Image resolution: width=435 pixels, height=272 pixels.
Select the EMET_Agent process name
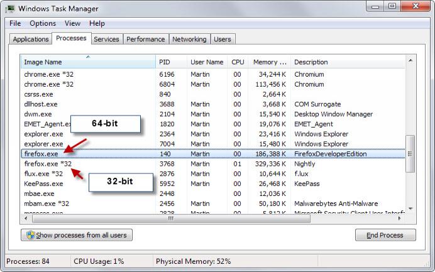(x=47, y=124)
